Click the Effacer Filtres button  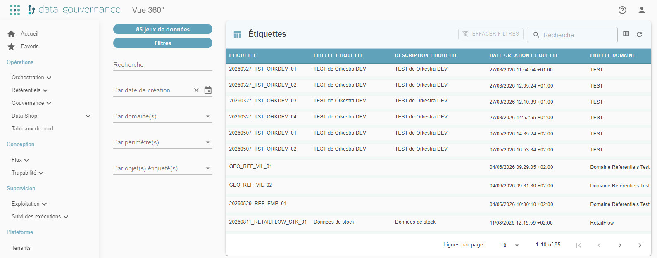point(491,34)
